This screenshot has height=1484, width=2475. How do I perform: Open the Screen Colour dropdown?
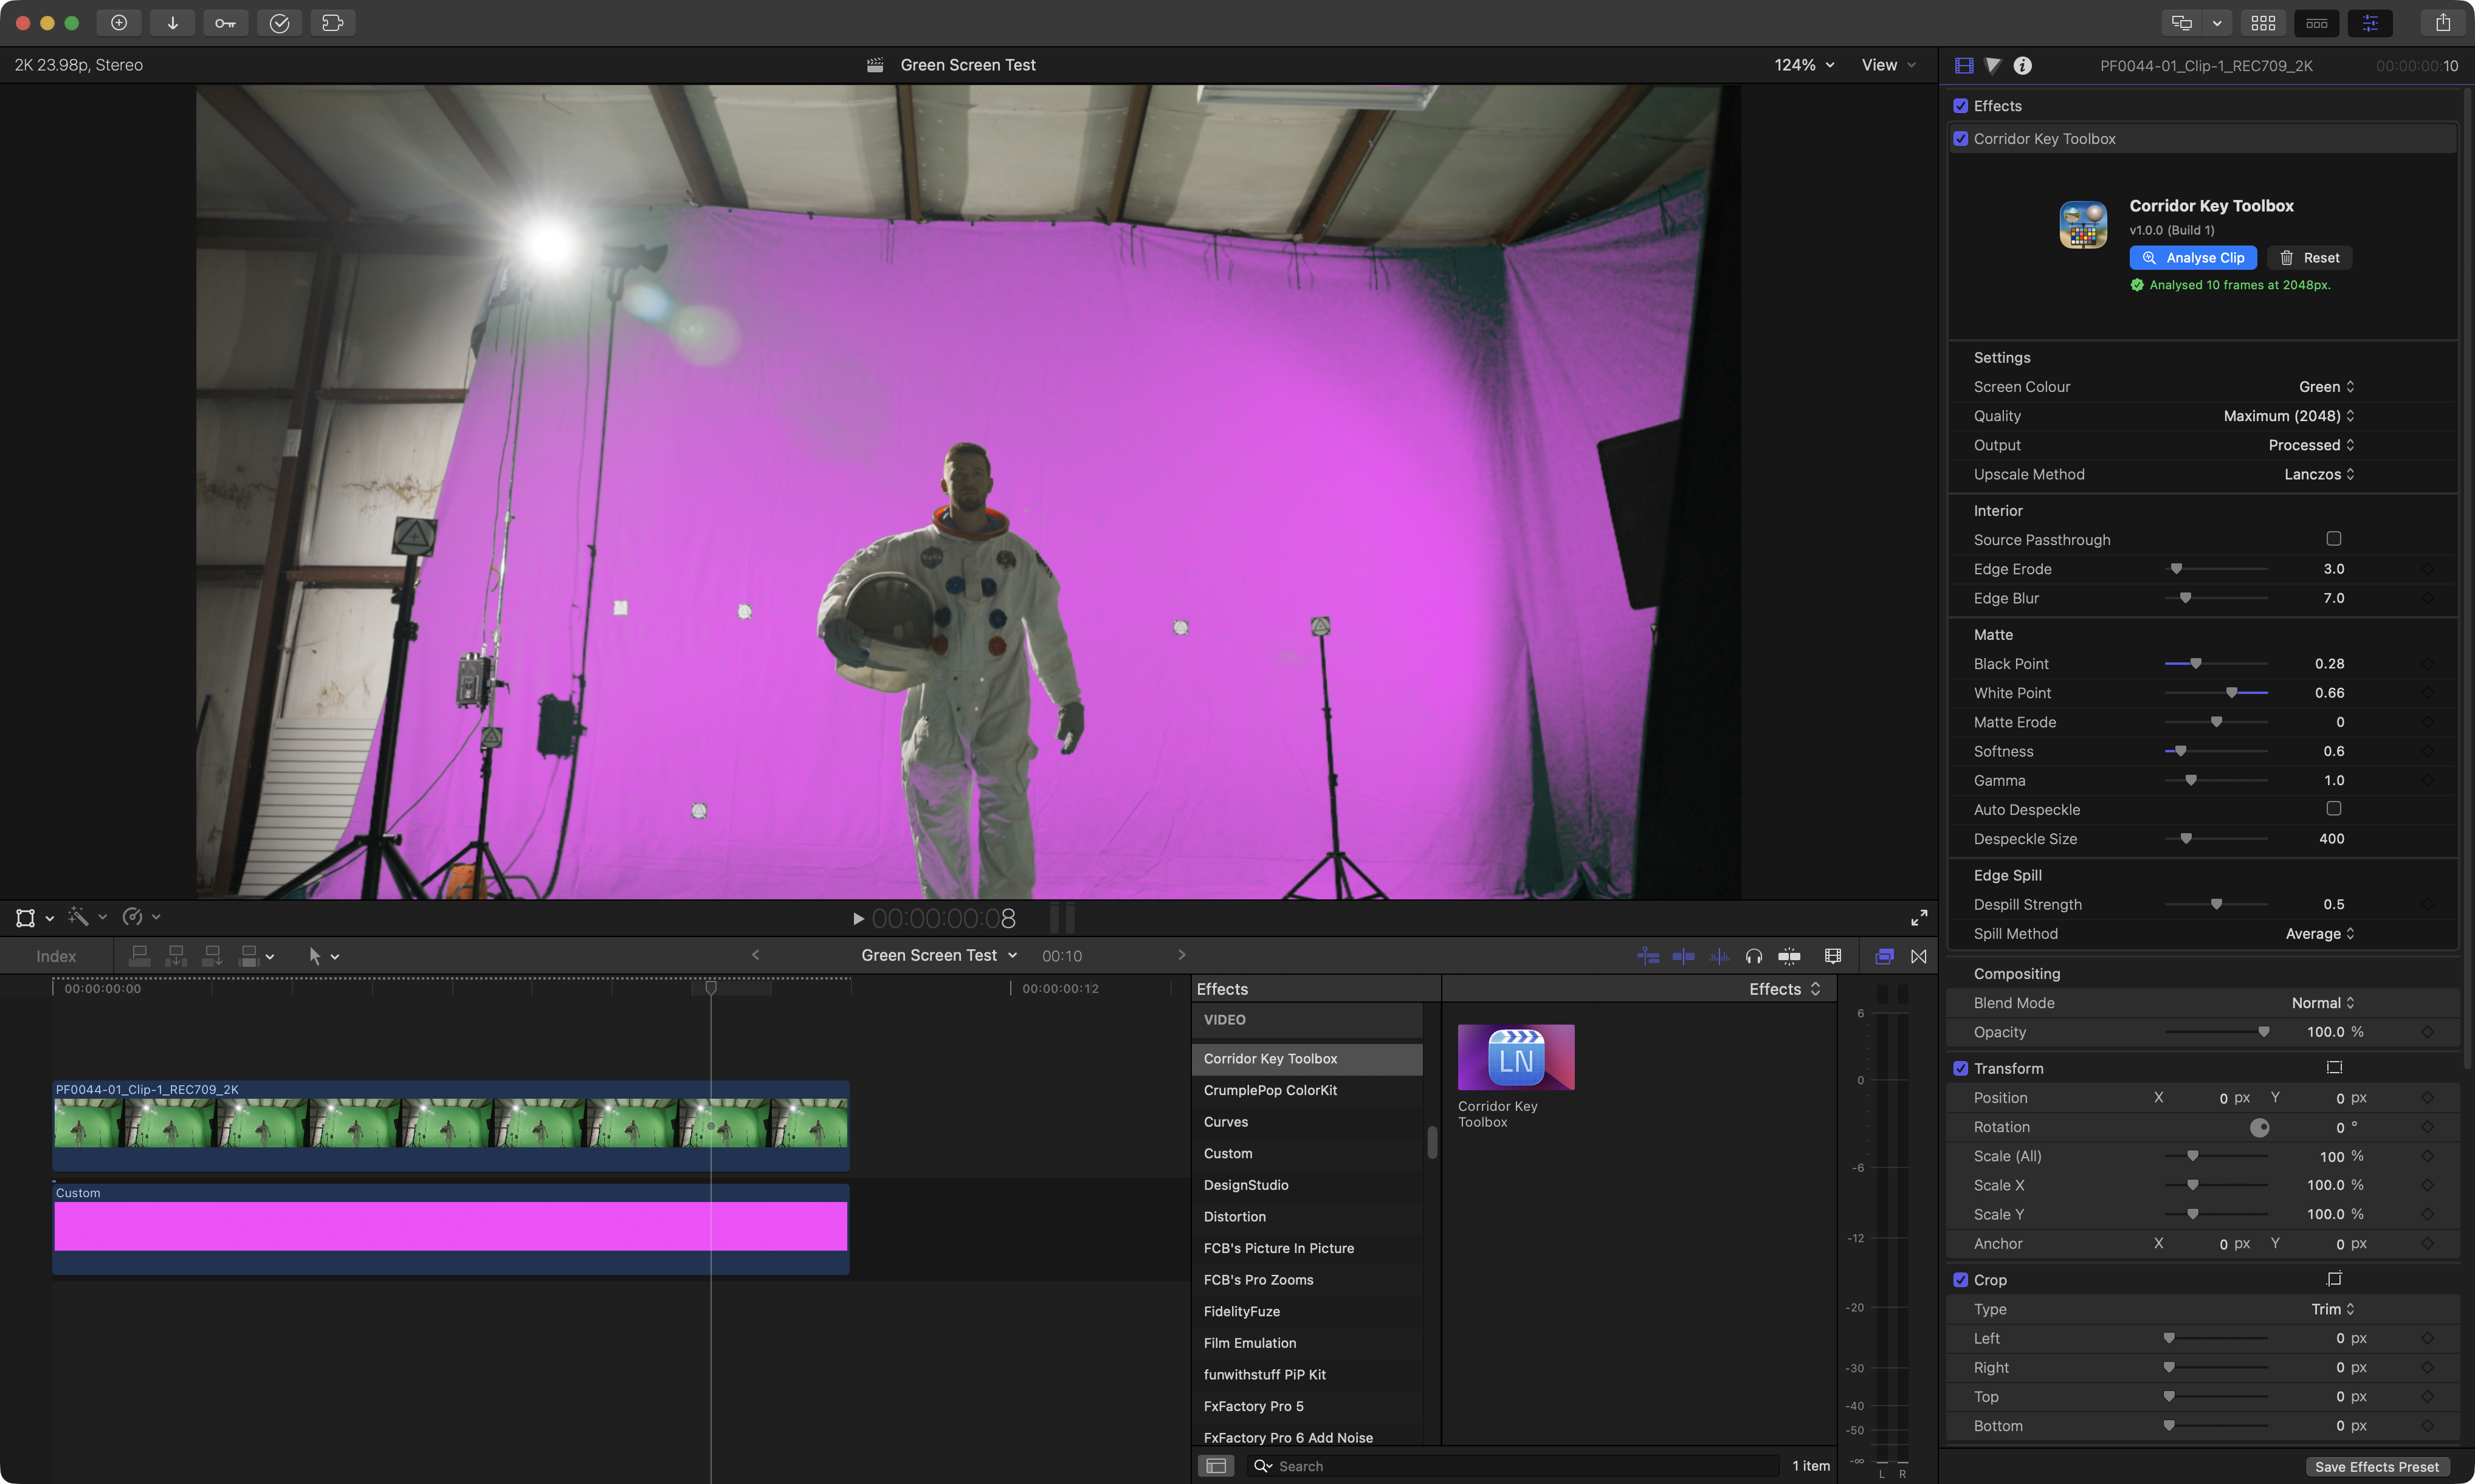[2326, 387]
